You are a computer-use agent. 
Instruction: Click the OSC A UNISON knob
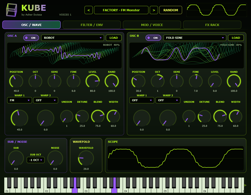coord(67,116)
